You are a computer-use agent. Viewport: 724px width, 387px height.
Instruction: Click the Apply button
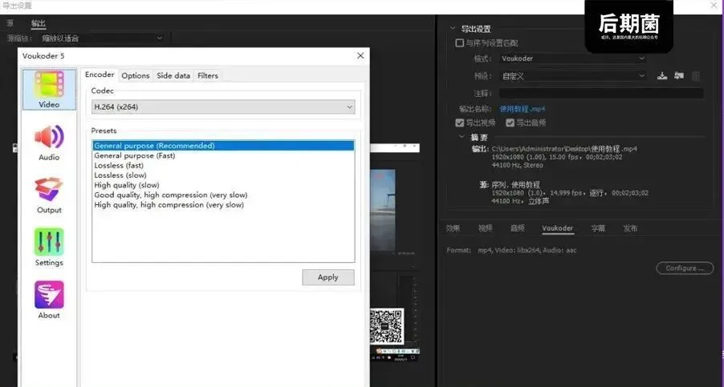pos(328,277)
